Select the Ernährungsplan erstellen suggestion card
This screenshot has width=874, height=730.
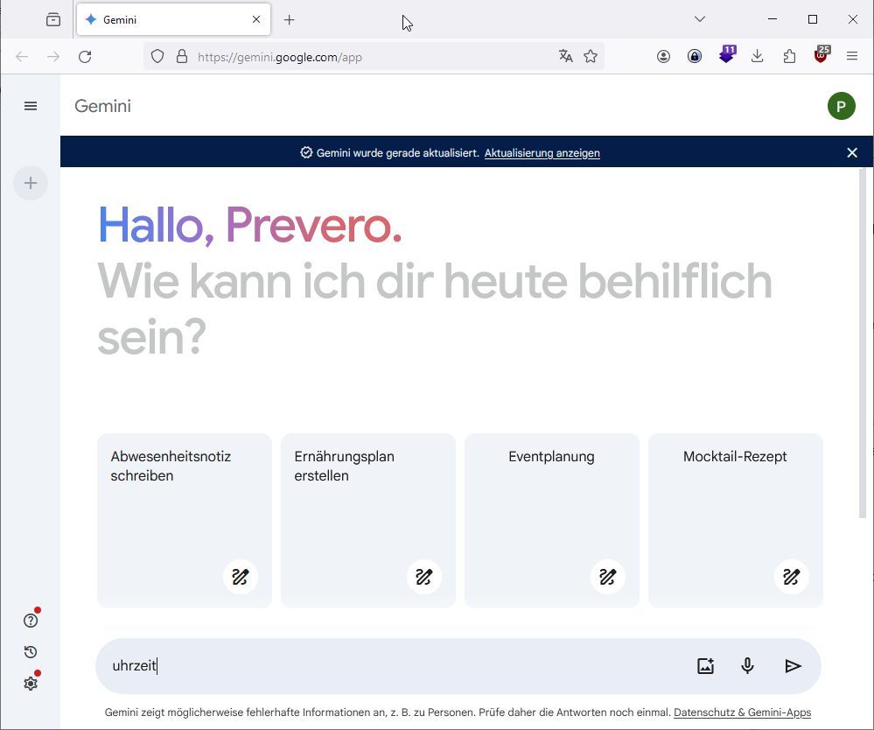coord(368,520)
